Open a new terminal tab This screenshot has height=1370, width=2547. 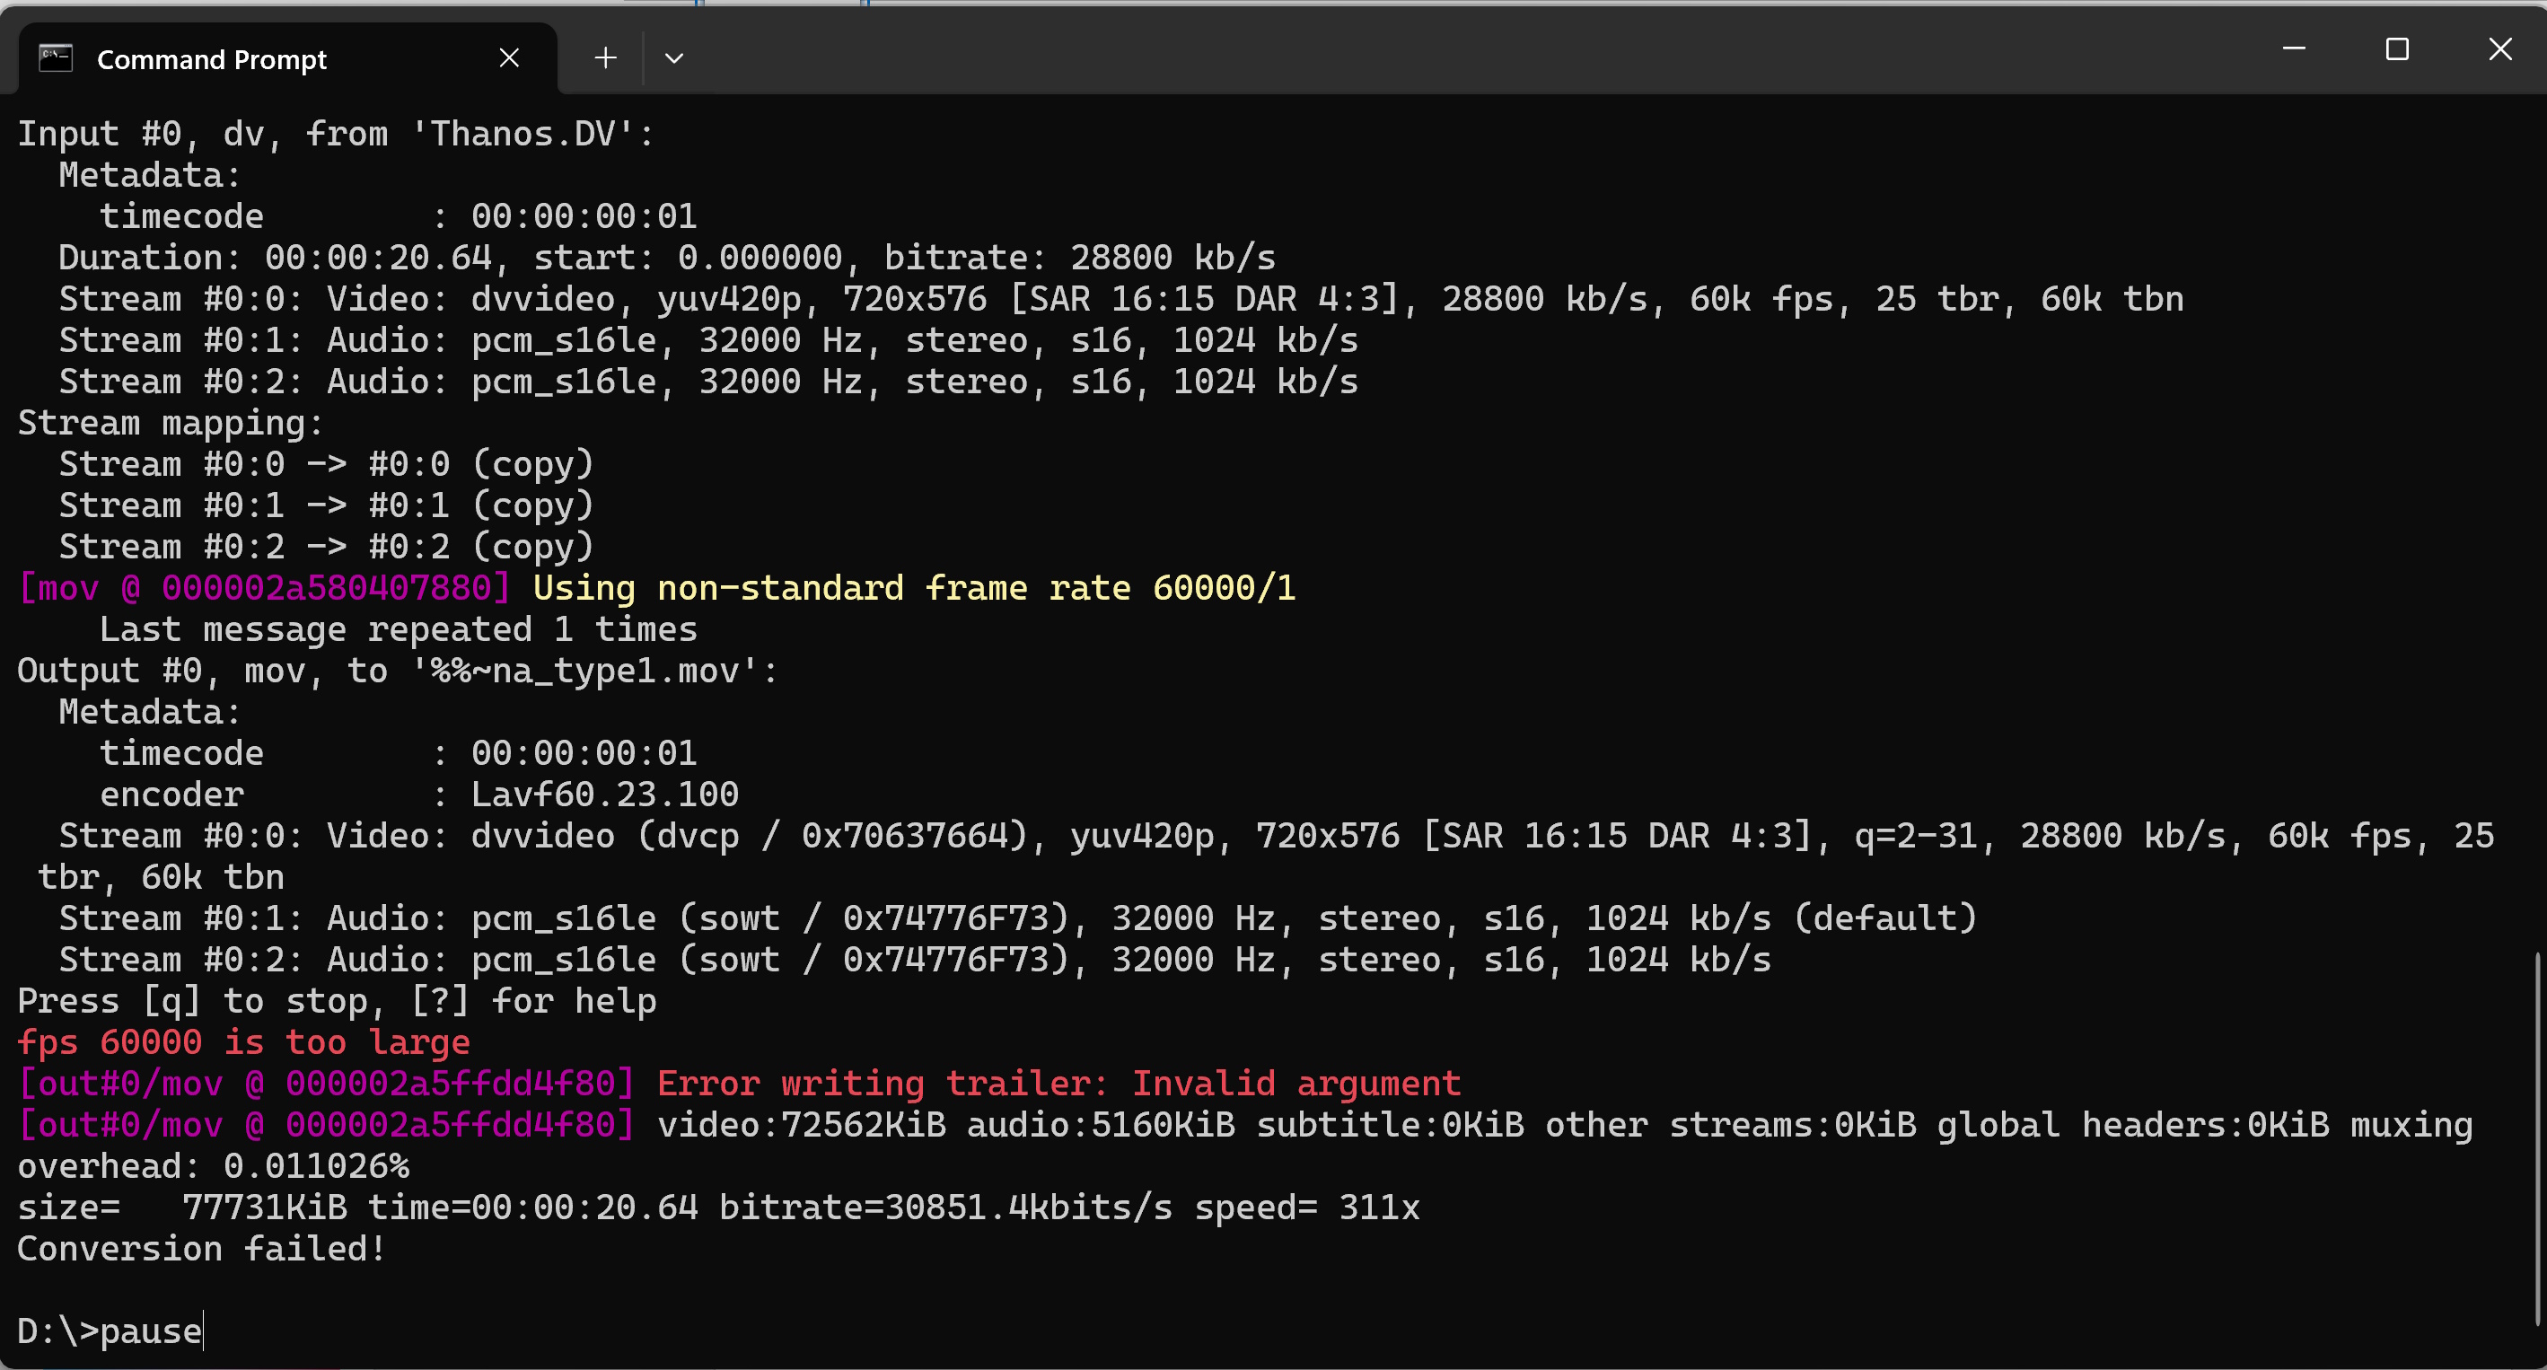[x=605, y=58]
